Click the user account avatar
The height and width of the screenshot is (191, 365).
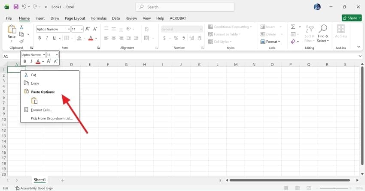tap(317, 7)
